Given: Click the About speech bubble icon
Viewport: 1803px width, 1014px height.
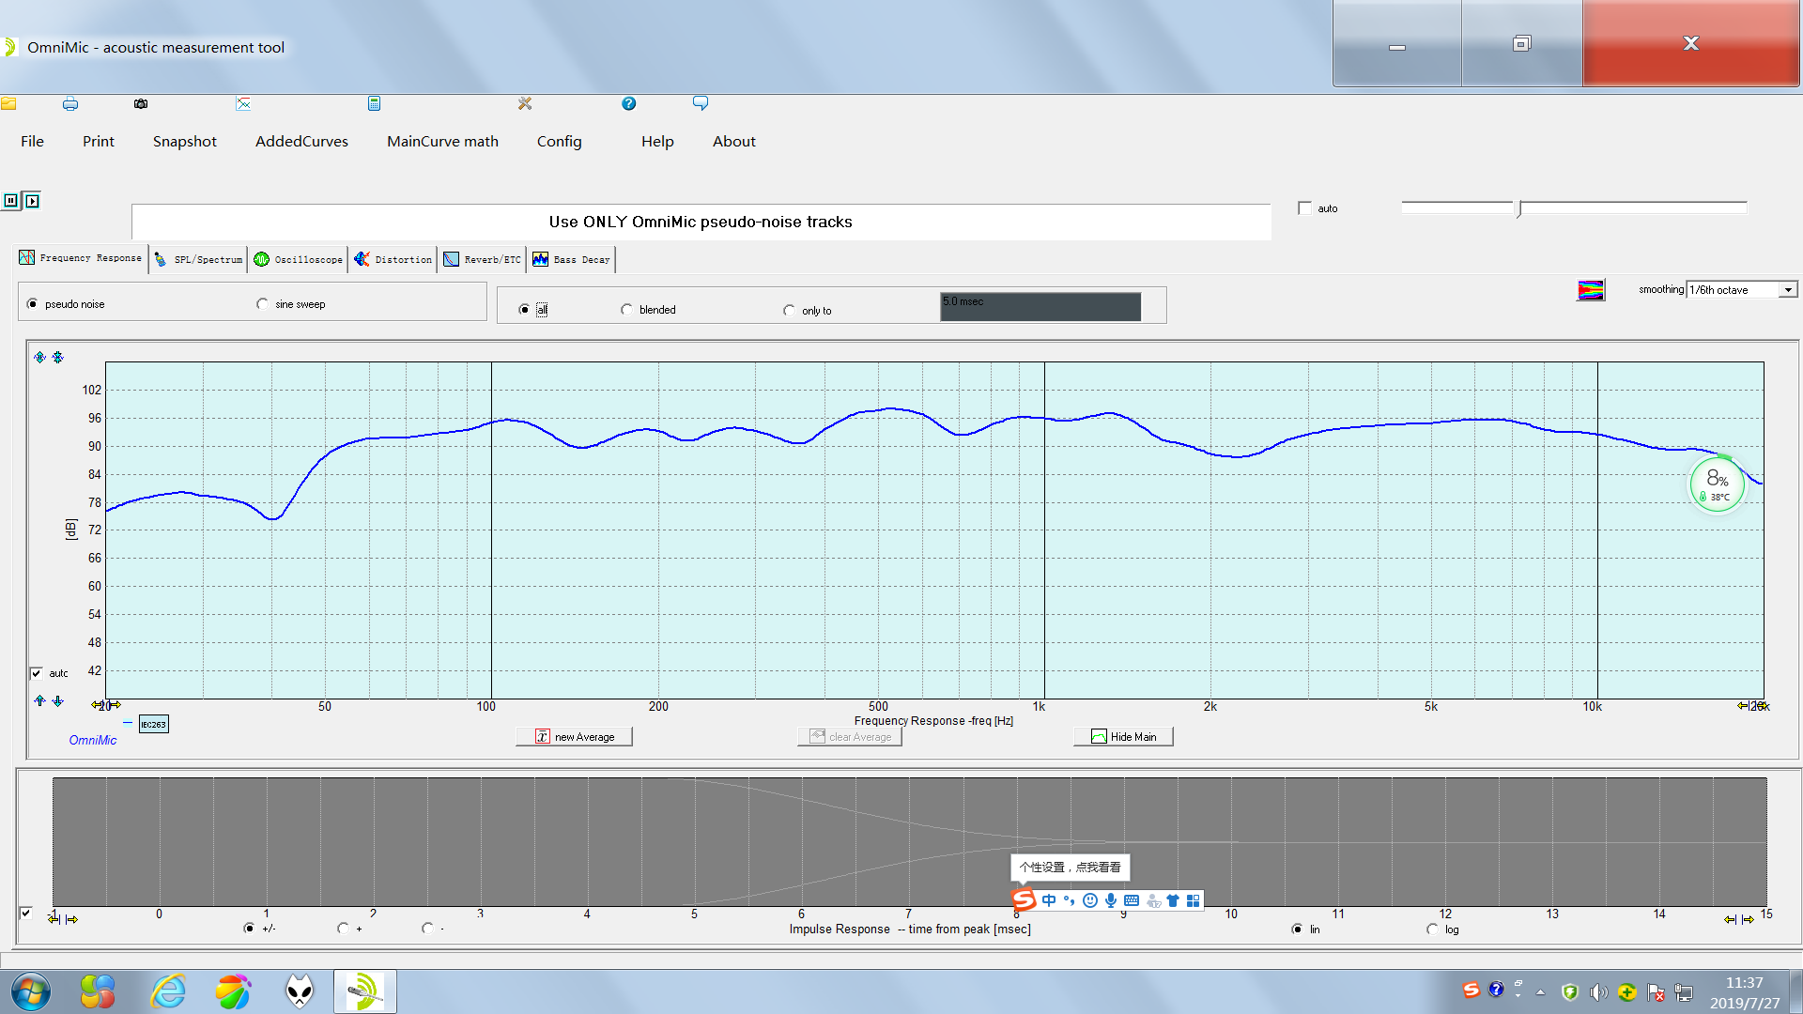Looking at the screenshot, I should click(x=701, y=103).
